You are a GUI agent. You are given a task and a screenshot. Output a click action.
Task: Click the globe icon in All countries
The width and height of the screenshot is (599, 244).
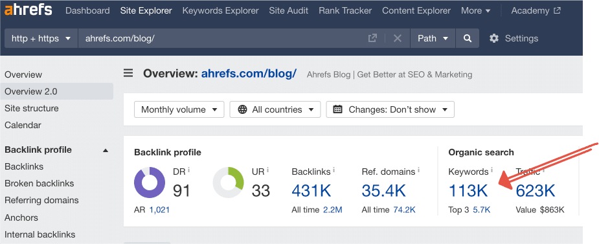[x=242, y=109]
